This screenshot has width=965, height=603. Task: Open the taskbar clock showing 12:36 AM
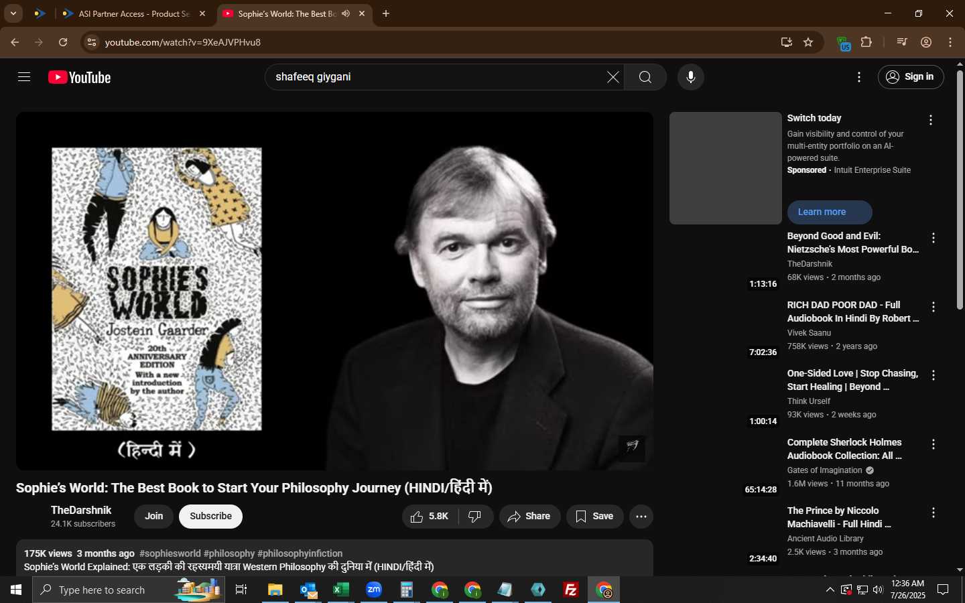point(908,590)
